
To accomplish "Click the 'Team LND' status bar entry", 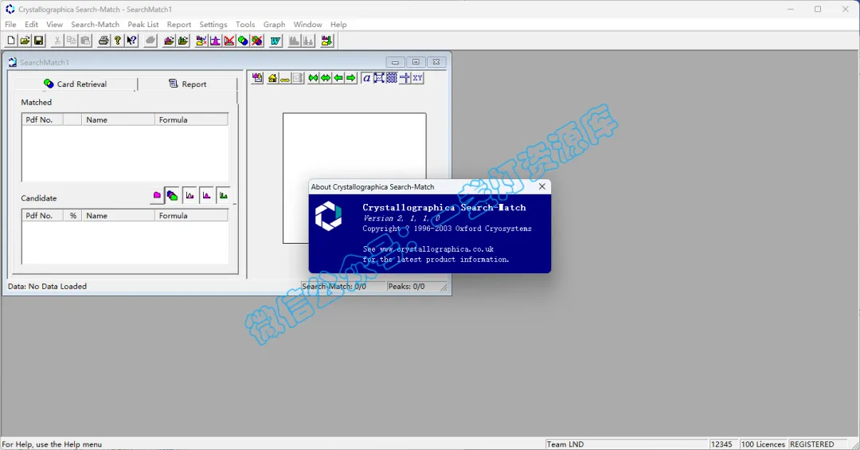I will (565, 444).
